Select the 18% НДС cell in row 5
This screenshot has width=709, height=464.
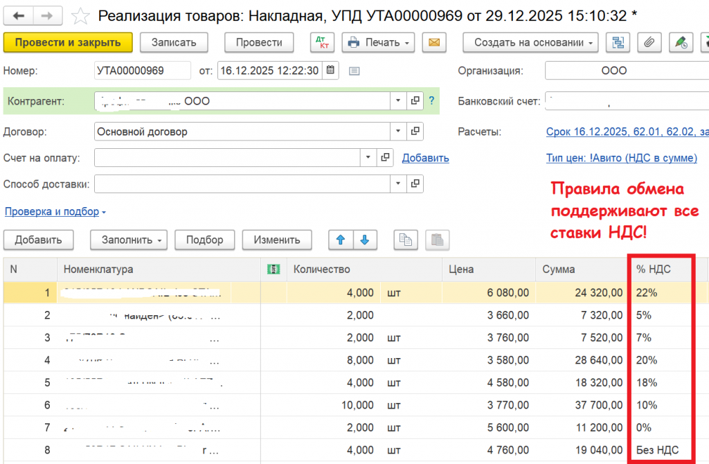click(661, 382)
